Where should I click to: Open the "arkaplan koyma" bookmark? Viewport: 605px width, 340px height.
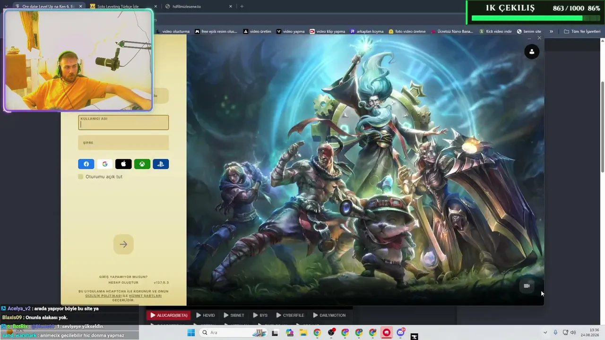point(367,32)
